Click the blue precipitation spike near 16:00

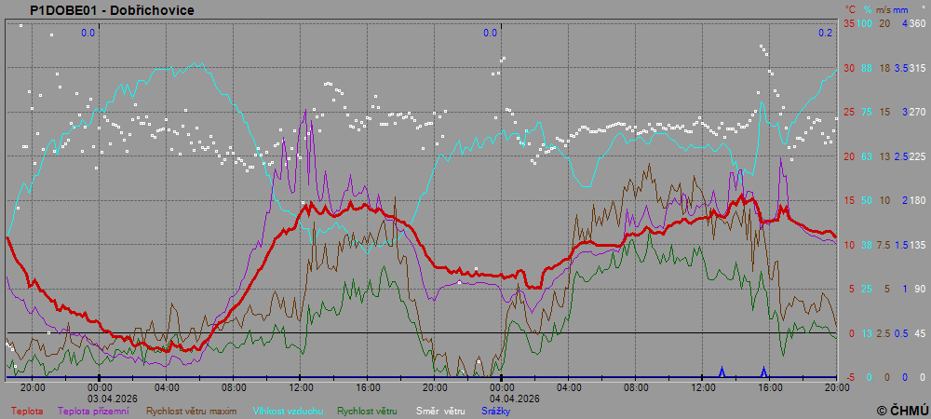[x=763, y=371]
